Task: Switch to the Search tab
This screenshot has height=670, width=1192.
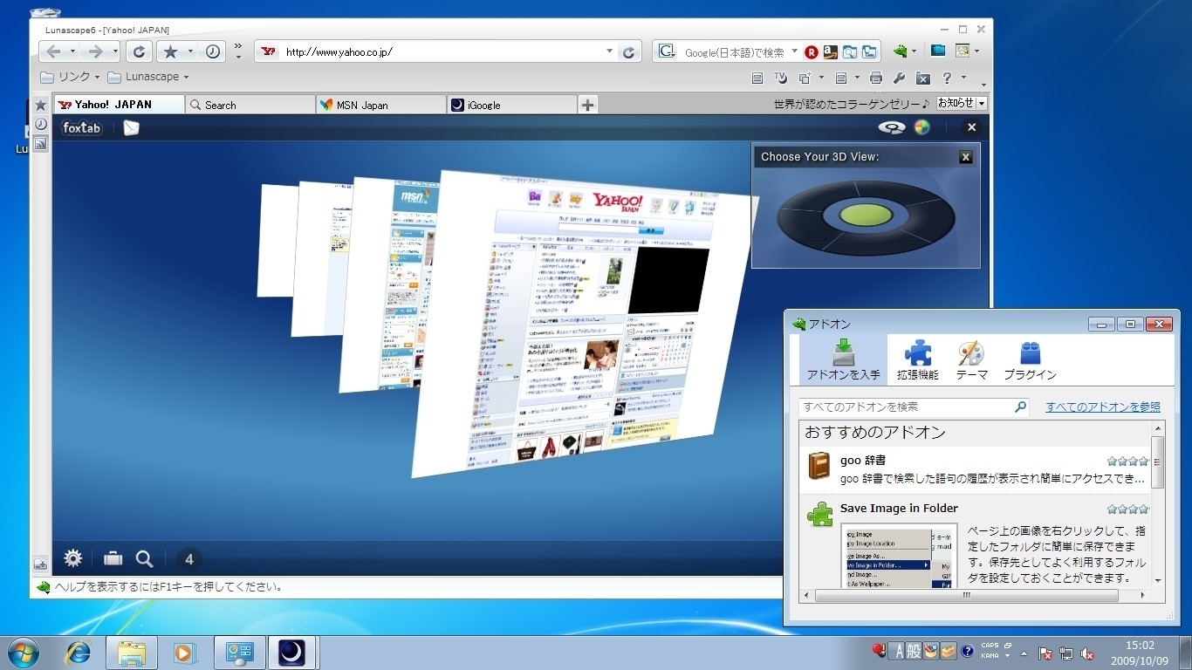Action: pos(250,105)
